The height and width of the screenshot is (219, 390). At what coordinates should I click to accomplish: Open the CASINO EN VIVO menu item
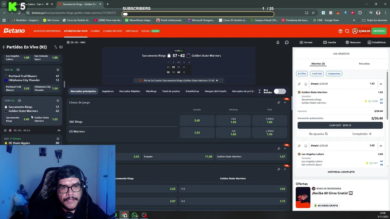click(x=112, y=31)
